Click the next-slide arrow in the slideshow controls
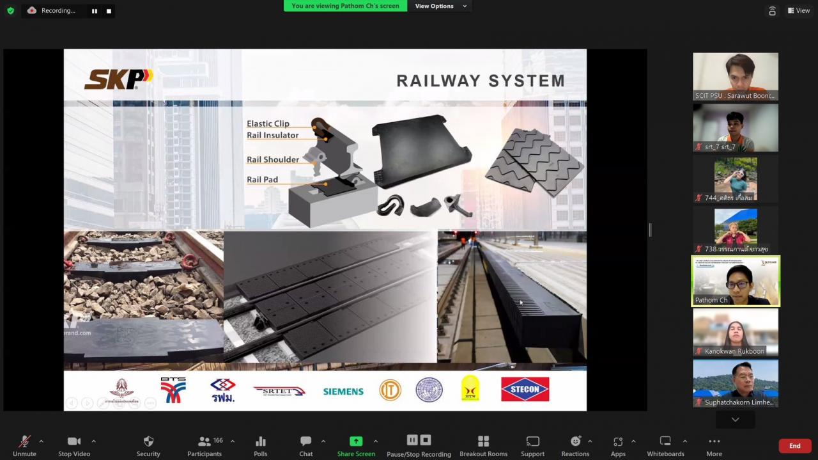 pyautogui.click(x=87, y=403)
